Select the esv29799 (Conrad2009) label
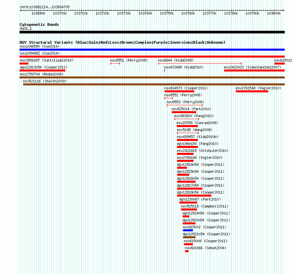 (197, 123)
